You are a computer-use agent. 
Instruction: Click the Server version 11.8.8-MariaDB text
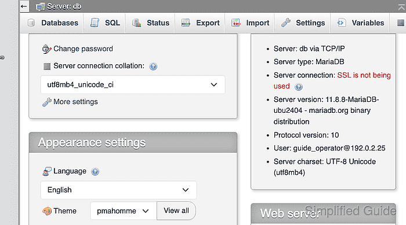point(326,110)
